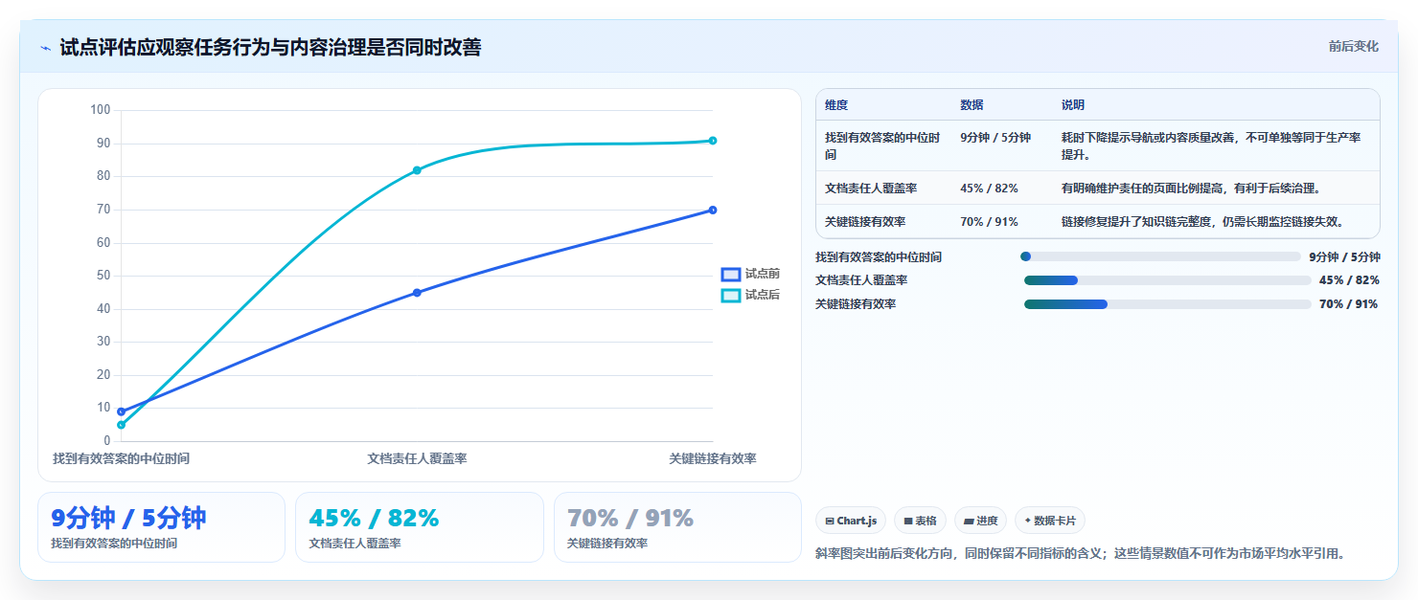
Task: Click progress value 70% / 91% beside bar
Action: coord(1349,304)
